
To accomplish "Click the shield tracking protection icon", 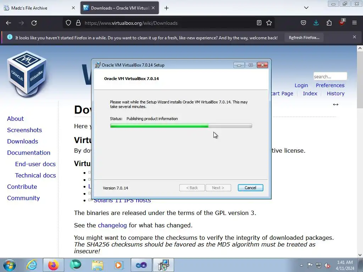I will 68,23.
